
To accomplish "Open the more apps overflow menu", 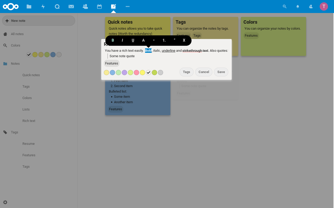I will click(x=128, y=6).
